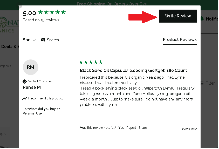Close the reviews popup
This screenshot has height=149, width=219.
click(x=19, y=6)
